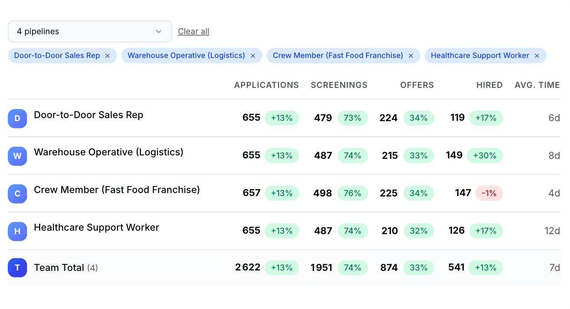Click the C avatar icon
Screen dimensions: 570x309
[17, 193]
